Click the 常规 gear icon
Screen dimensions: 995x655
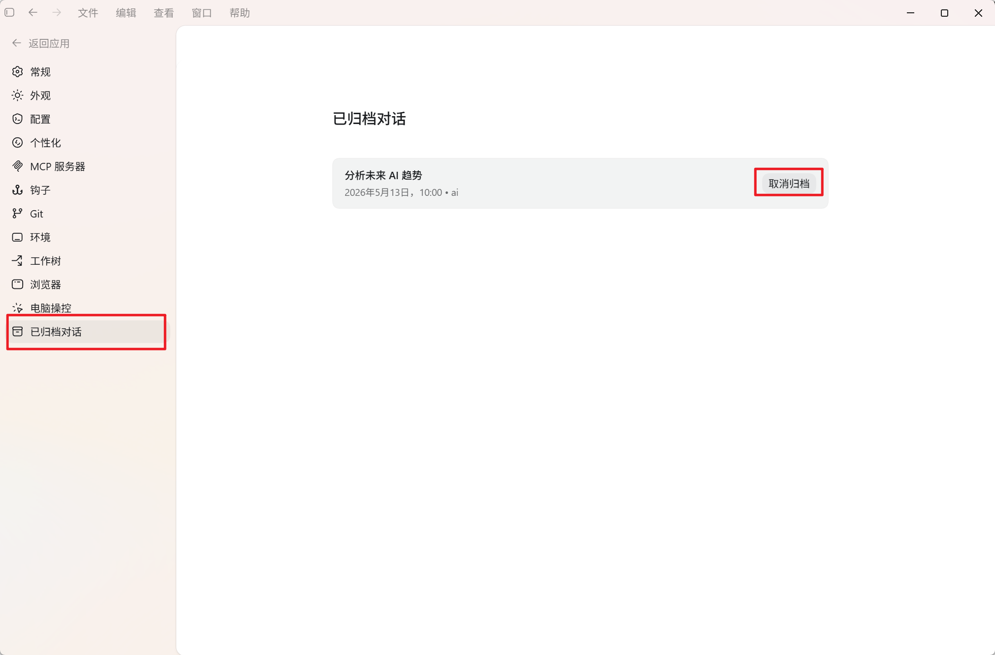pyautogui.click(x=17, y=72)
